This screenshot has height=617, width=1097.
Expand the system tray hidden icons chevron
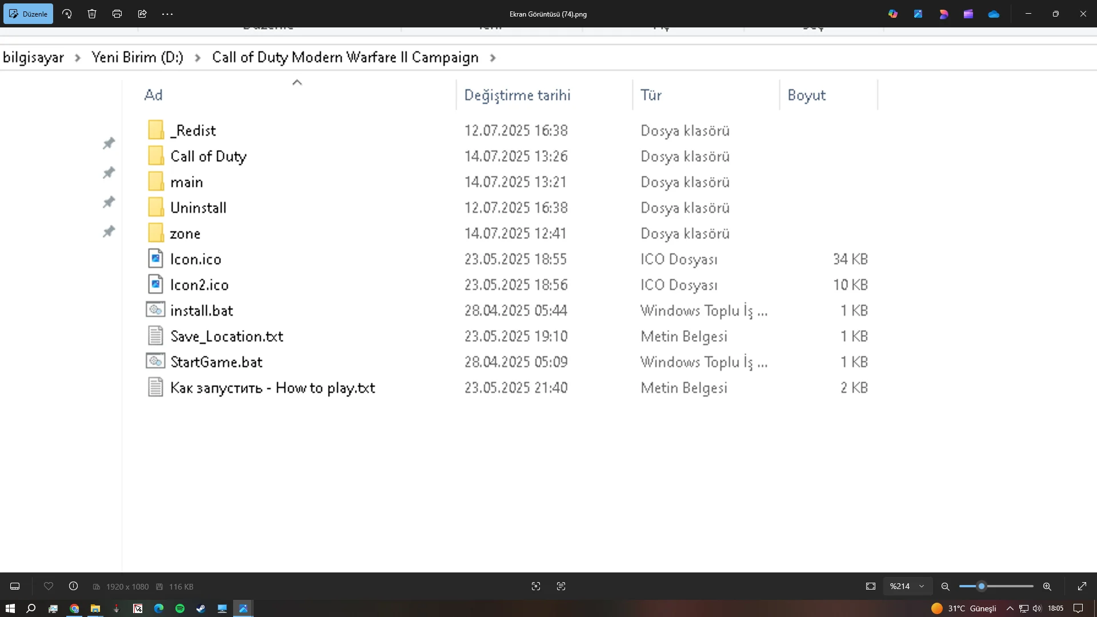1010,608
